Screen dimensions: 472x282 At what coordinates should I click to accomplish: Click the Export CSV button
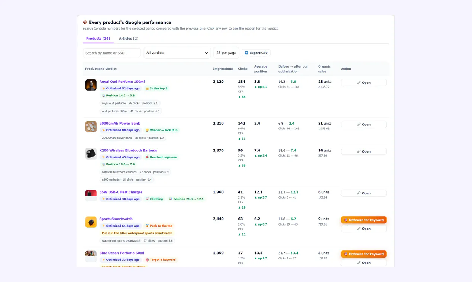tap(256, 53)
